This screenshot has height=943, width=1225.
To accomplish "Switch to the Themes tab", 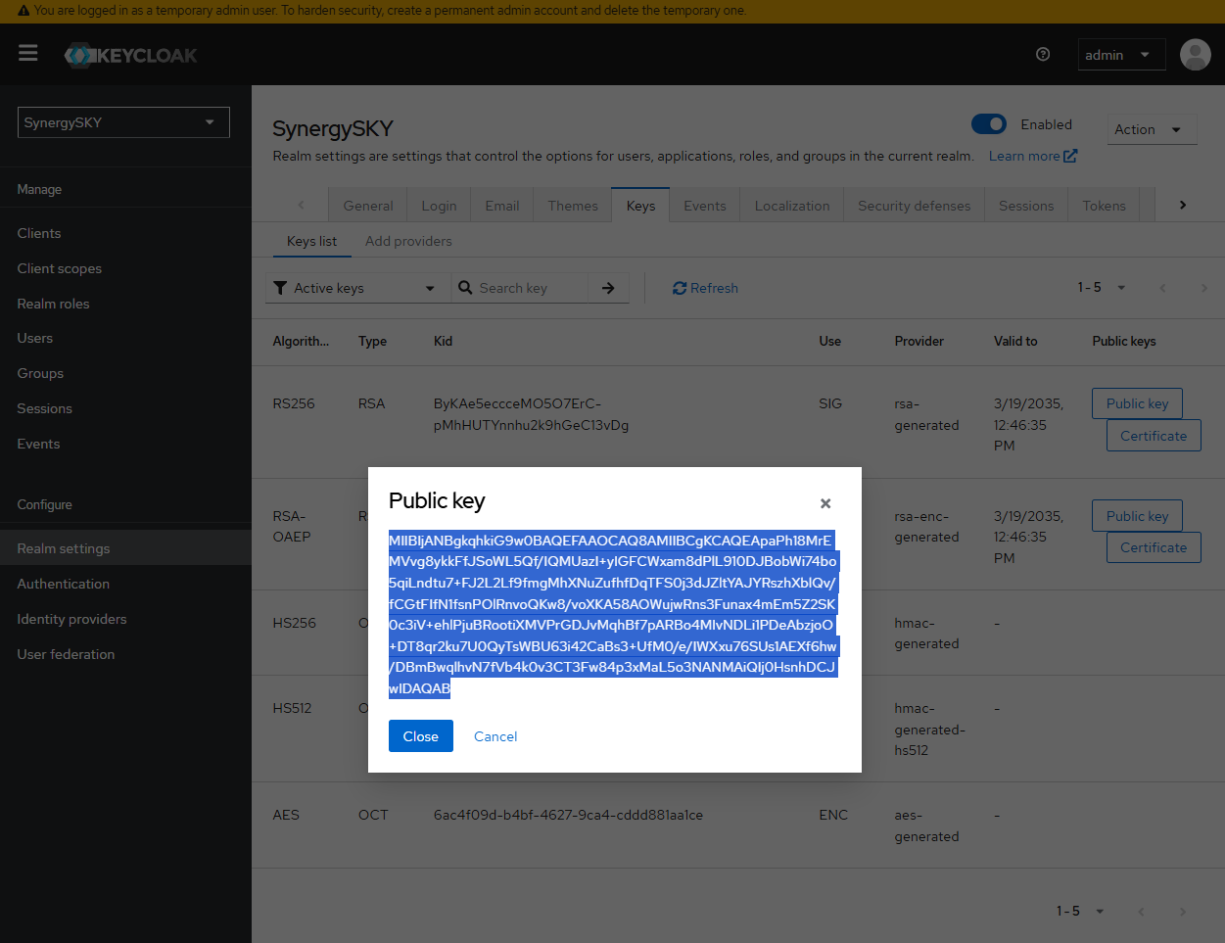I will (573, 206).
